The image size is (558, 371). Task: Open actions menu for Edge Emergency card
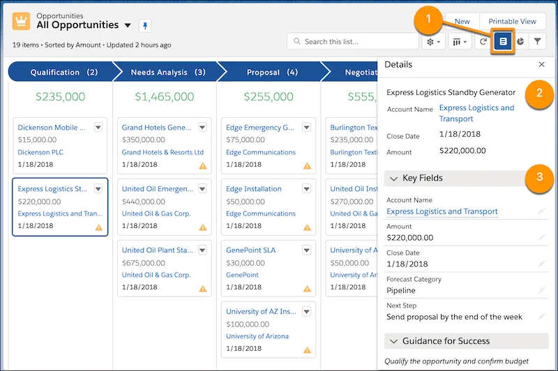(306, 127)
